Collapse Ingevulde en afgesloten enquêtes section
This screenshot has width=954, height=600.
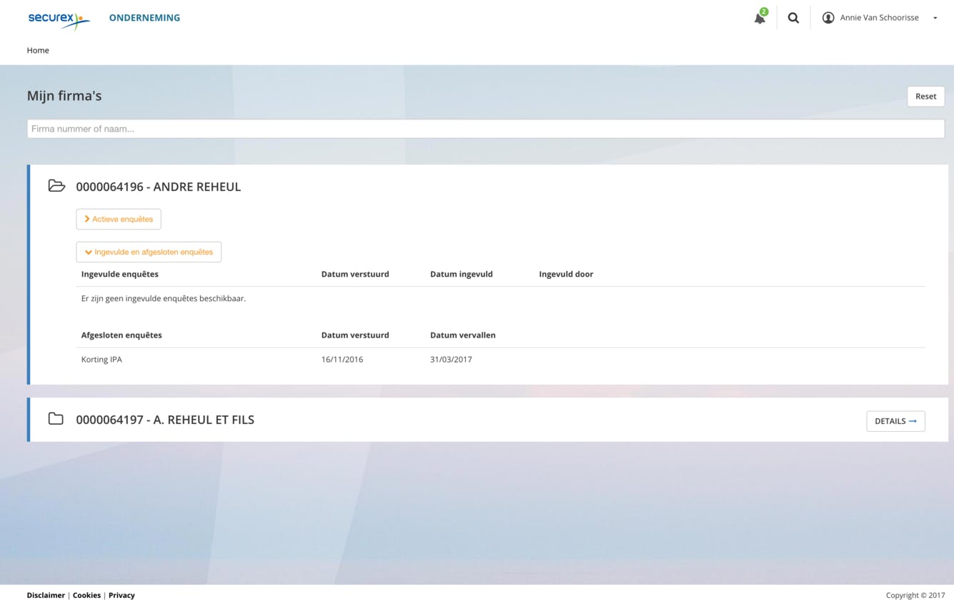pos(149,252)
